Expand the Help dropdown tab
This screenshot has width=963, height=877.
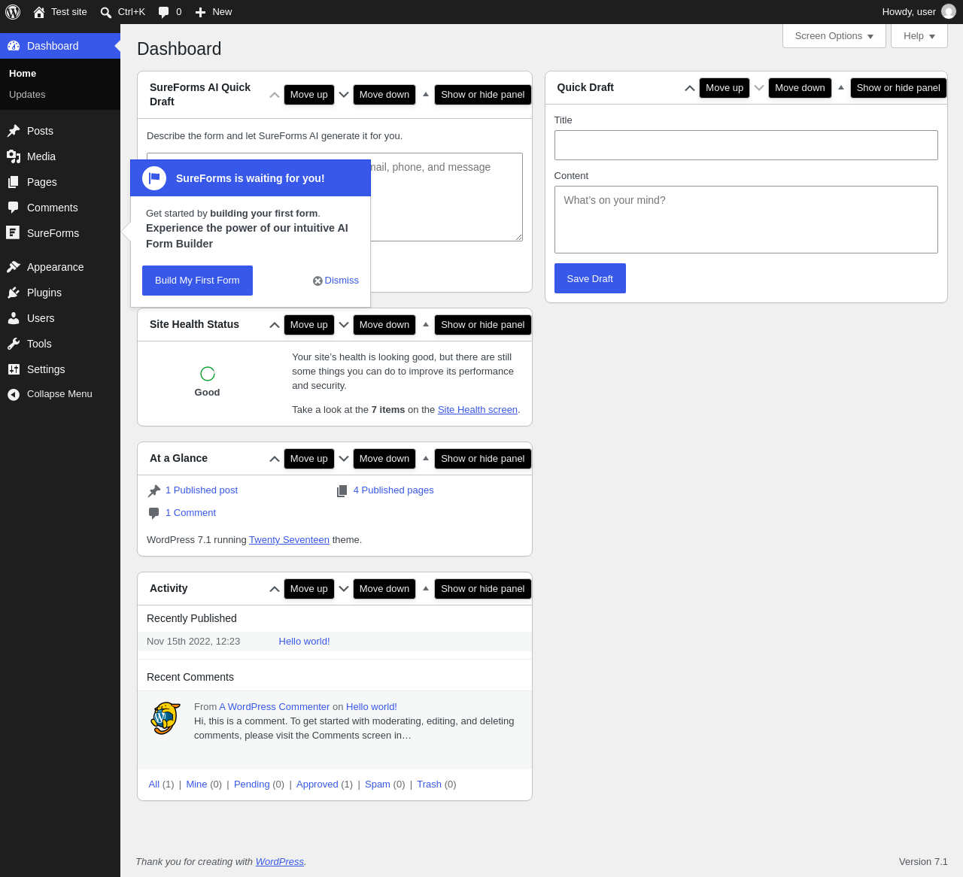(x=919, y=36)
